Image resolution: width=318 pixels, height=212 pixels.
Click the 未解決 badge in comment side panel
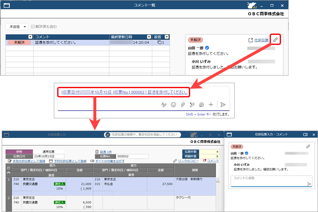[x=237, y=147]
